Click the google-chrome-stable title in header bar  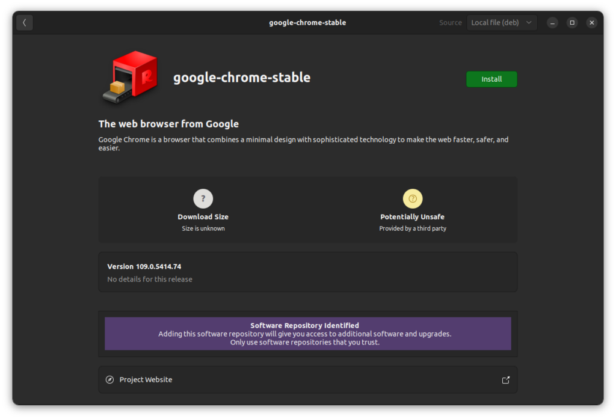(307, 22)
